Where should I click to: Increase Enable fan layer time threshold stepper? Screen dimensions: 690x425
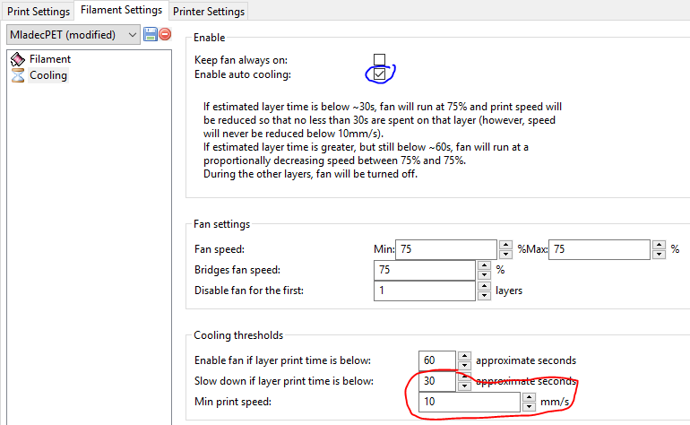(464, 356)
